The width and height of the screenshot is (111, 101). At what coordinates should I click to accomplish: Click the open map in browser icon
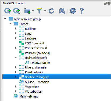62,11
